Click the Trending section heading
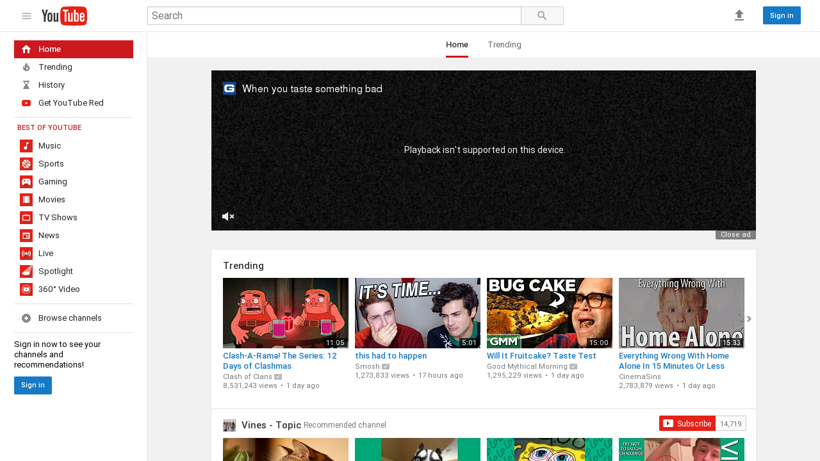820x461 pixels. click(243, 266)
